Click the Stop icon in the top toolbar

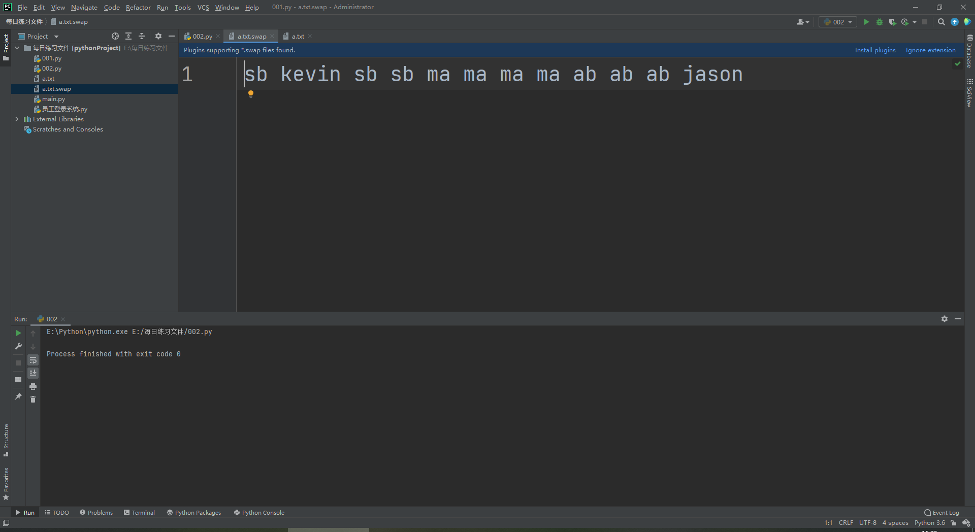click(925, 22)
